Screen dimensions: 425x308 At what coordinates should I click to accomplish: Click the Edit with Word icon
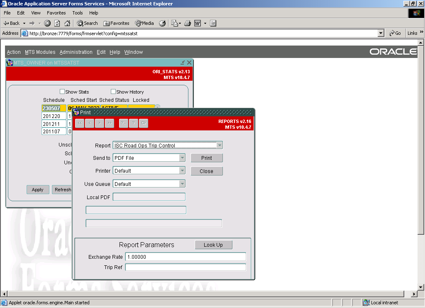click(x=198, y=23)
